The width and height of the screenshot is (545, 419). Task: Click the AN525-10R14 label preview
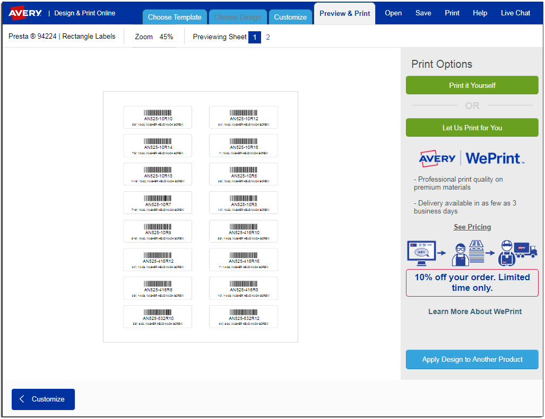(x=158, y=146)
